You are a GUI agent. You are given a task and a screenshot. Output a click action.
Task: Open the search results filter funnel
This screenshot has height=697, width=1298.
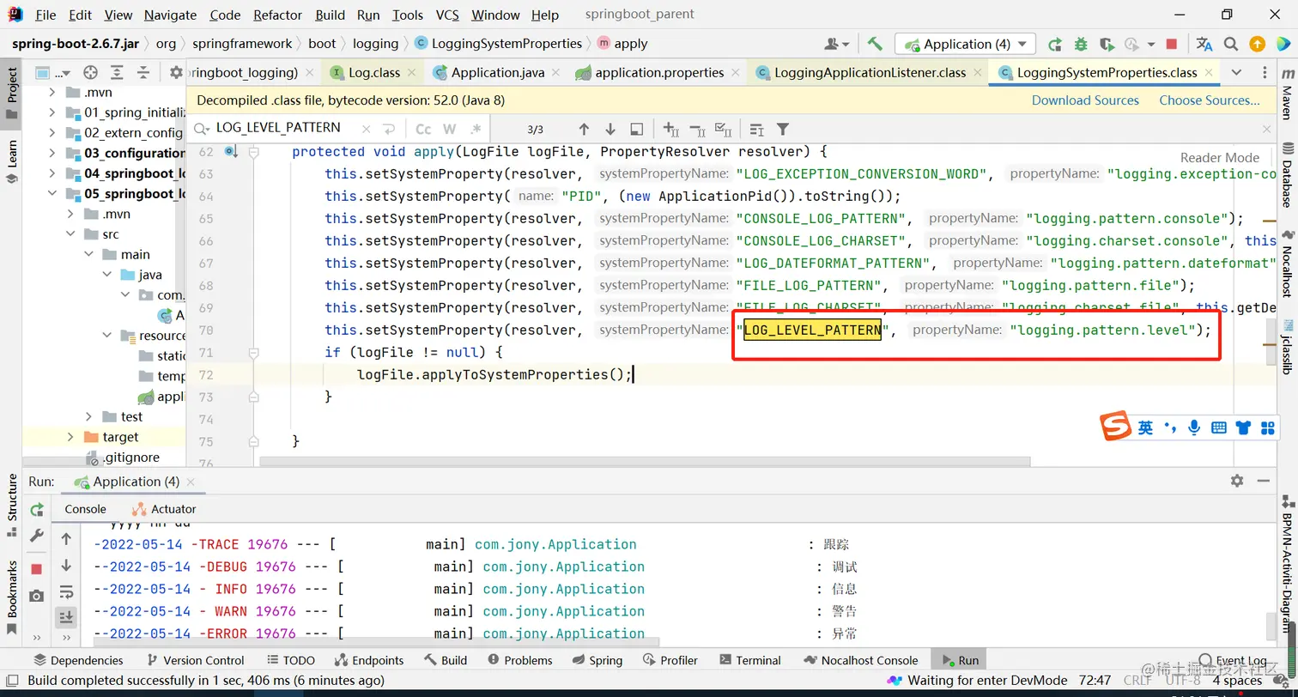pyautogui.click(x=783, y=130)
